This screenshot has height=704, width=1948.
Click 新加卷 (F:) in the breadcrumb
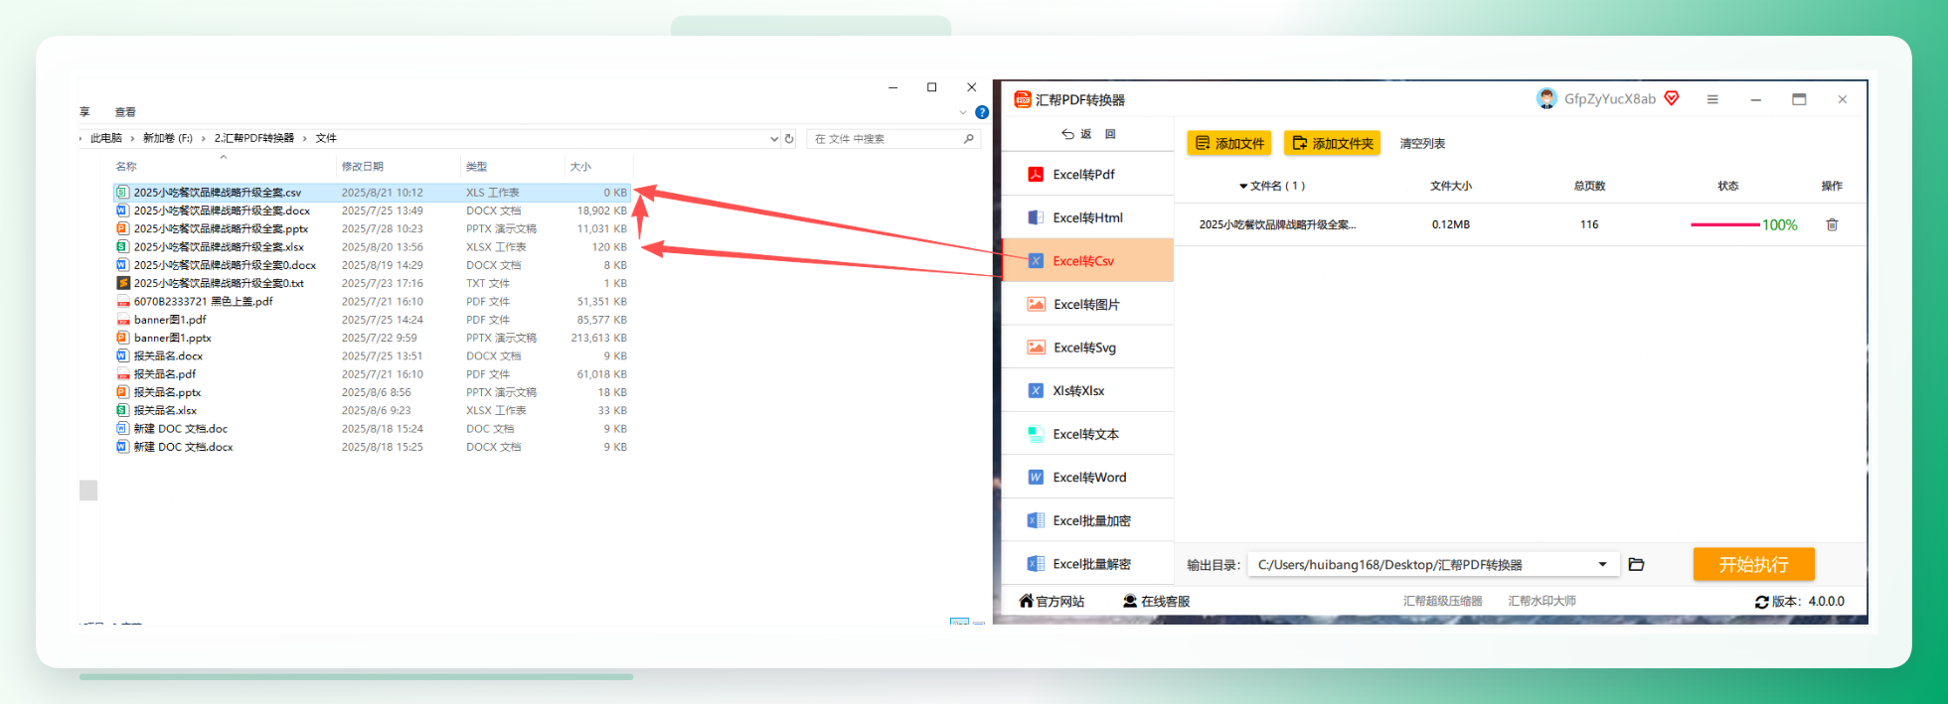tap(168, 138)
